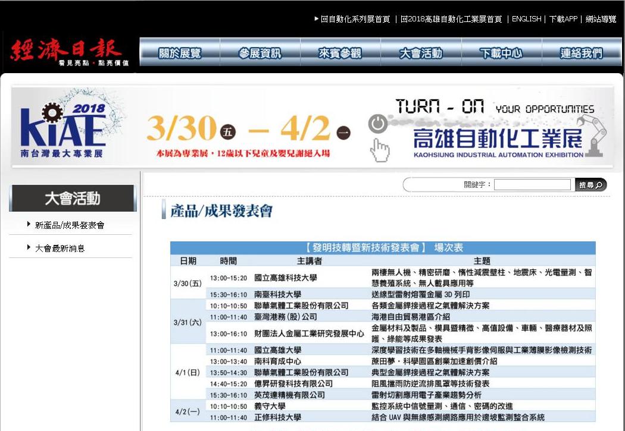Viewport: 625px width, 431px height.
Task: Go to 回自動化系列展首頁 link
Action: tap(355, 19)
